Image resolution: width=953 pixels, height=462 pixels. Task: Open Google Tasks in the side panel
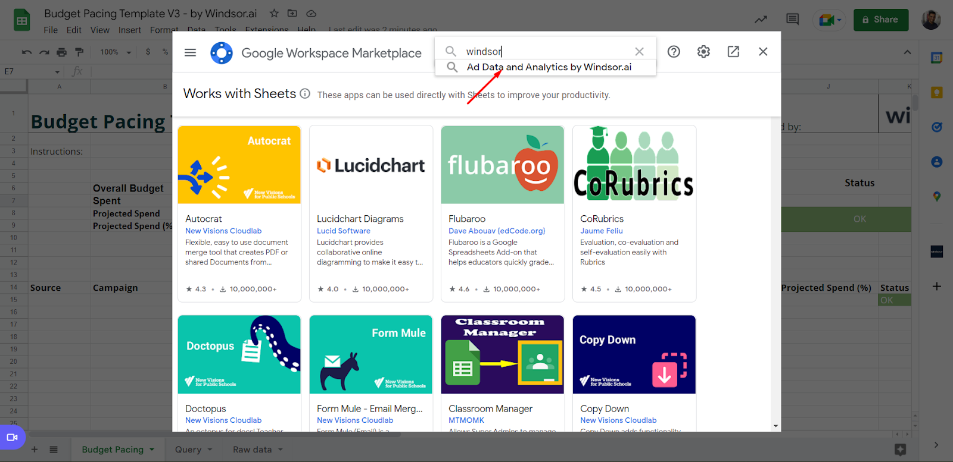point(937,127)
